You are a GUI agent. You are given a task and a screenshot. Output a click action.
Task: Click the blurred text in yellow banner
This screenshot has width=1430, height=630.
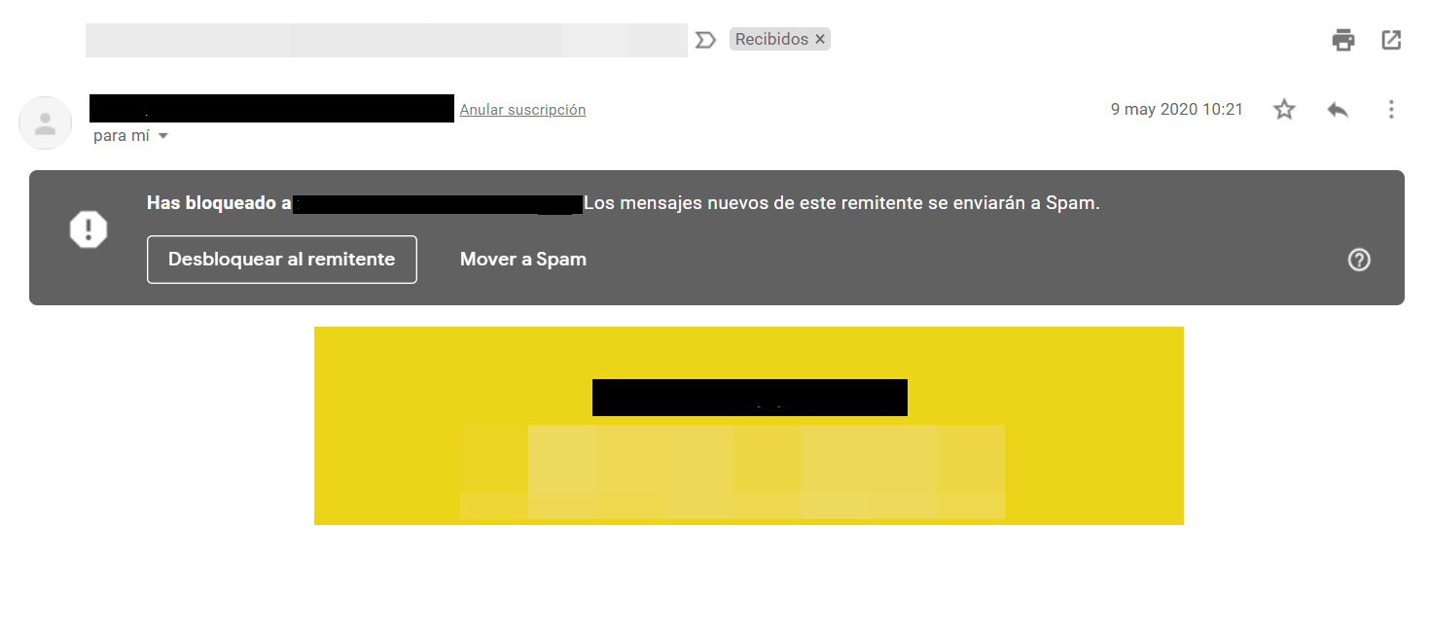(x=733, y=472)
